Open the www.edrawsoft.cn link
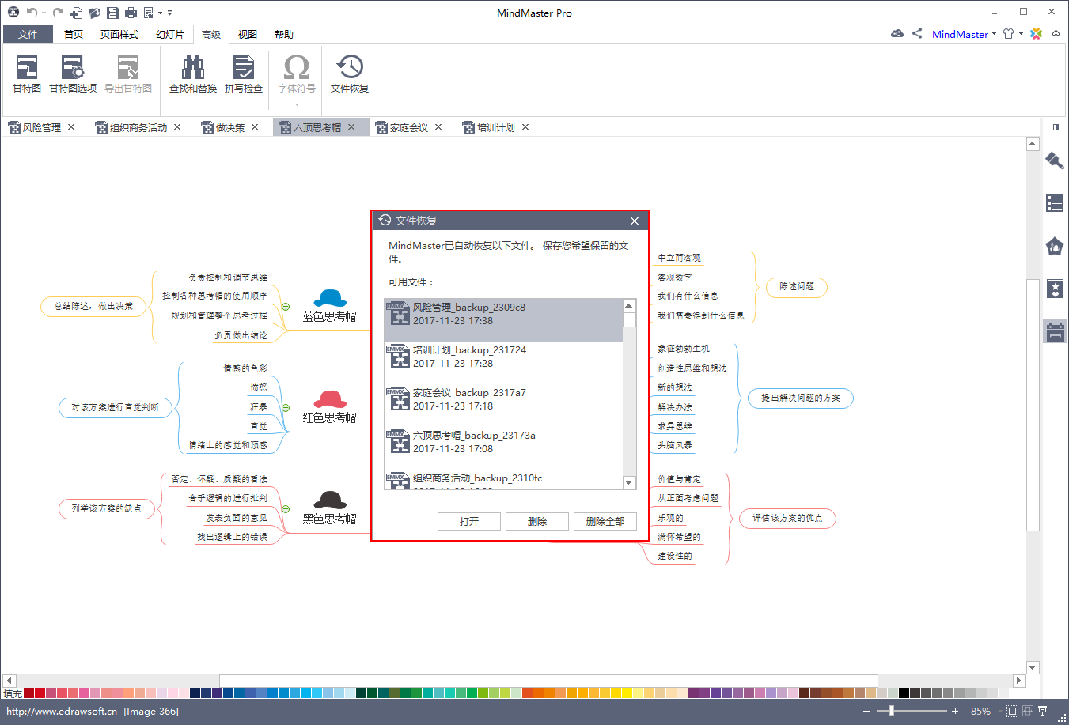1069x725 pixels. [62, 711]
